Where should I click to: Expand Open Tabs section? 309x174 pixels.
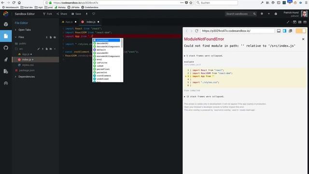point(23,30)
